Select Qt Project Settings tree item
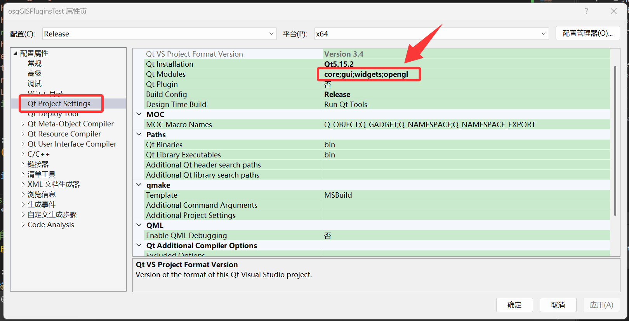 coord(59,104)
